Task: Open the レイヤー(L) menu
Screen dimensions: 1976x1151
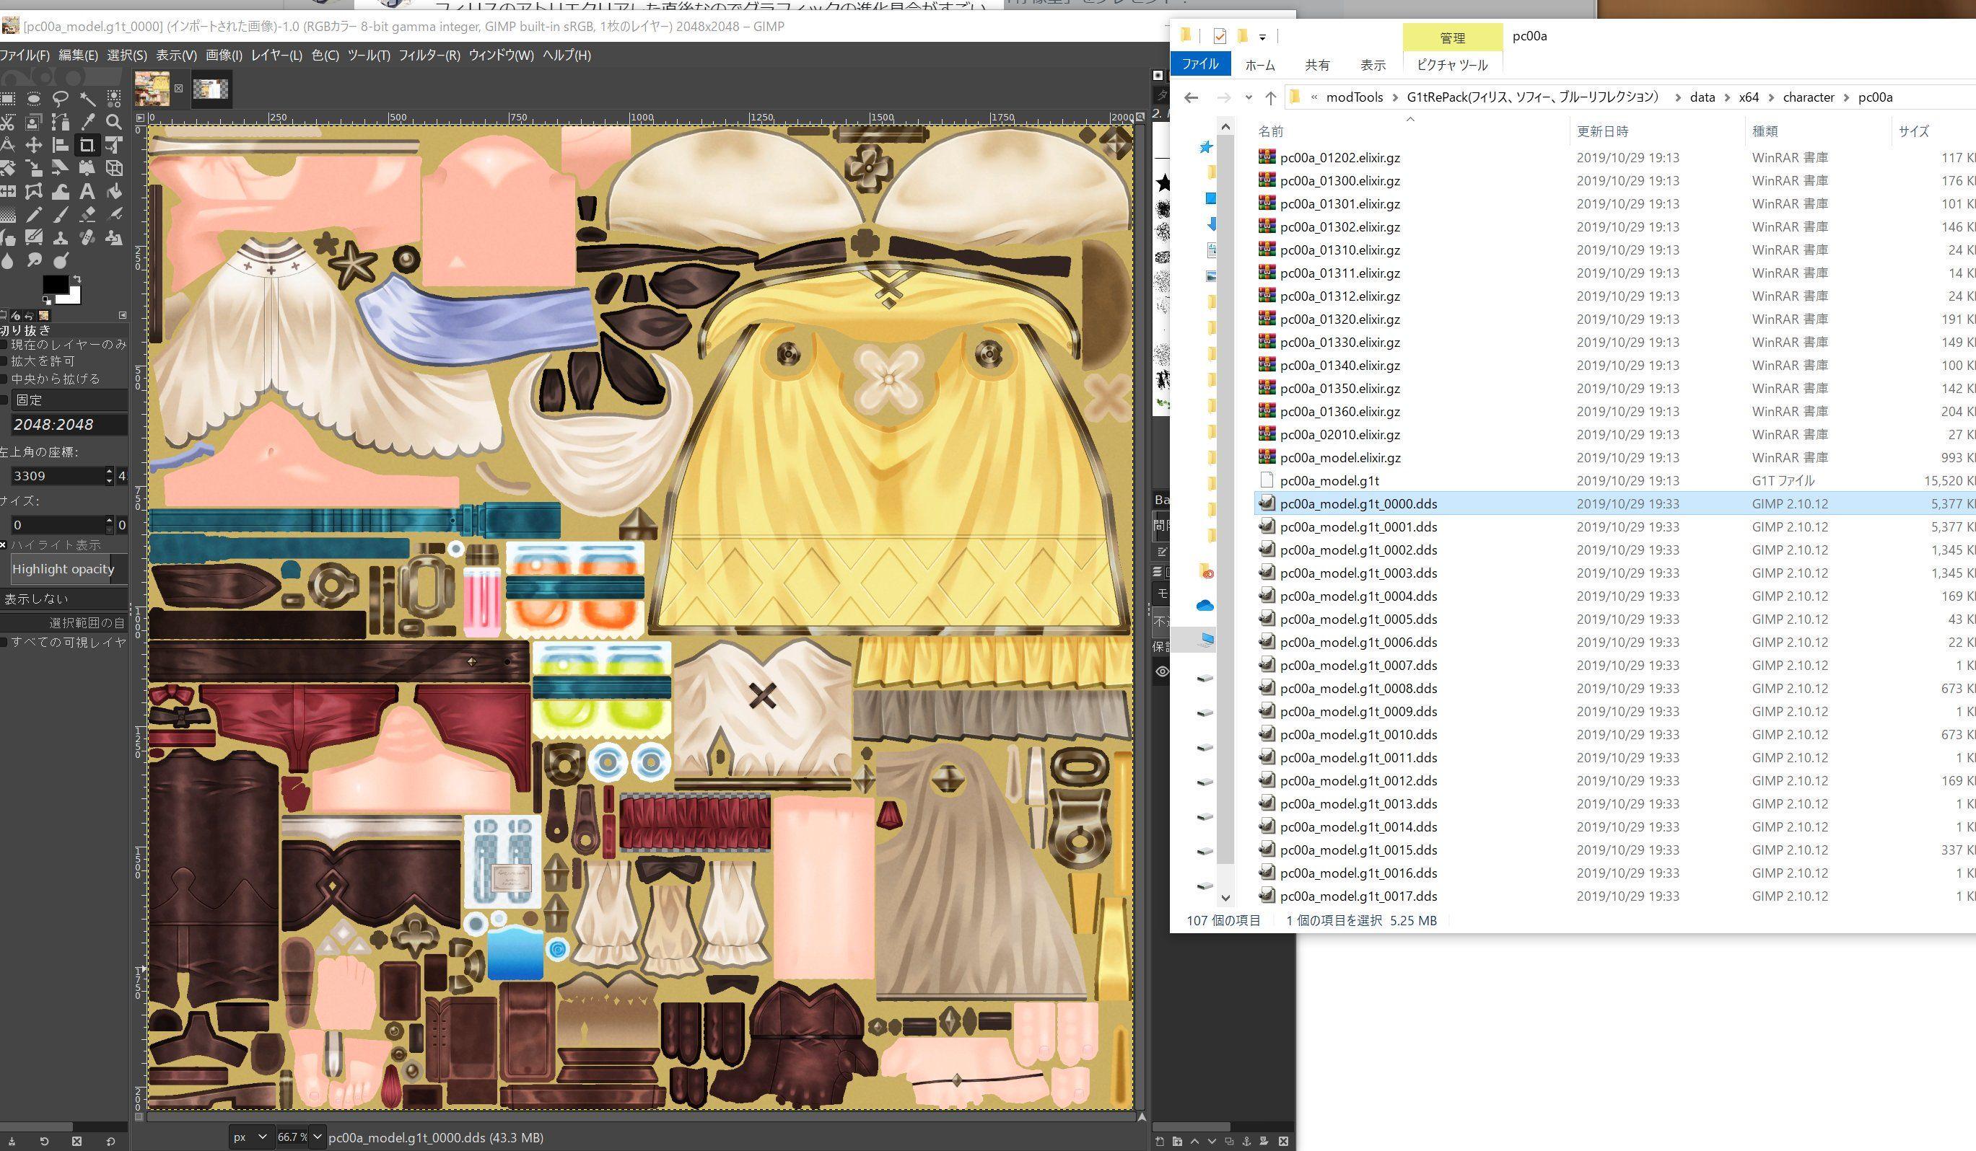Action: 276,55
